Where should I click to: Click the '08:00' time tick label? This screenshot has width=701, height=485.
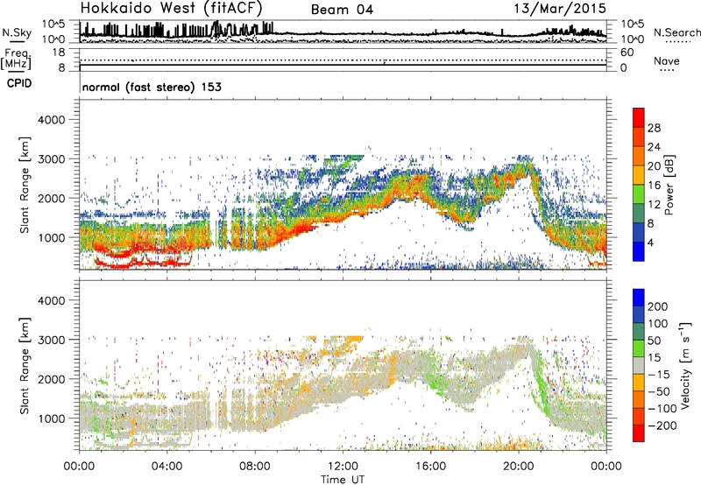(255, 467)
